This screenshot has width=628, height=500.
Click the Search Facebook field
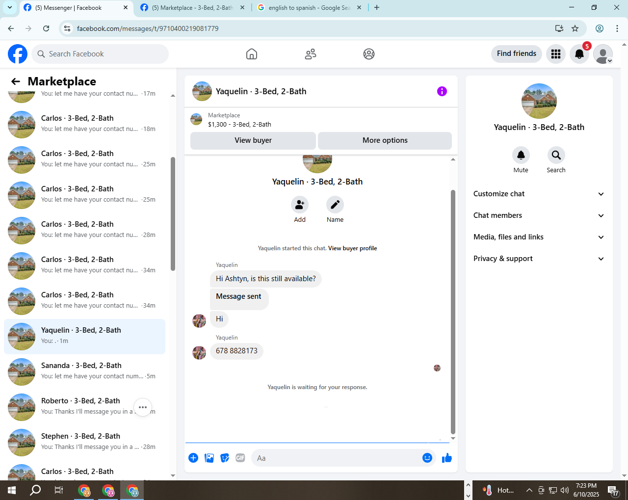point(100,54)
